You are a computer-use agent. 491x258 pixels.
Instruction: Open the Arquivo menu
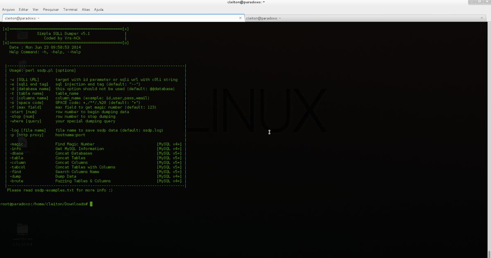tap(8, 9)
